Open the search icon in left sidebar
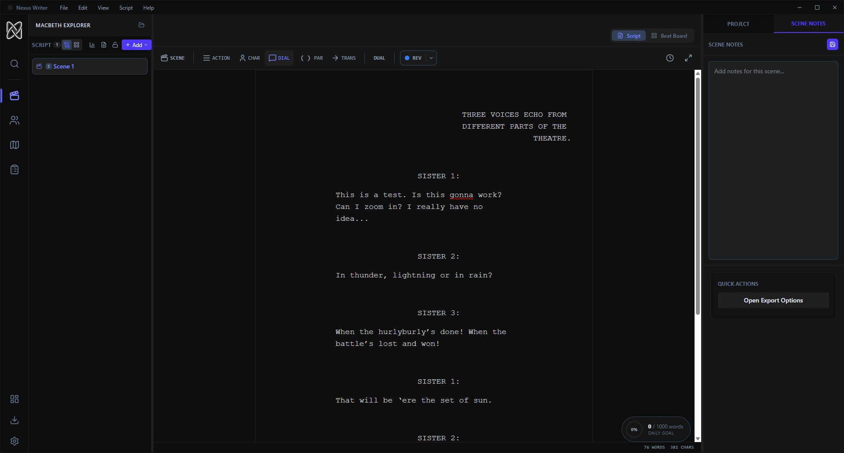Viewport: 844px width, 453px height. [15, 64]
